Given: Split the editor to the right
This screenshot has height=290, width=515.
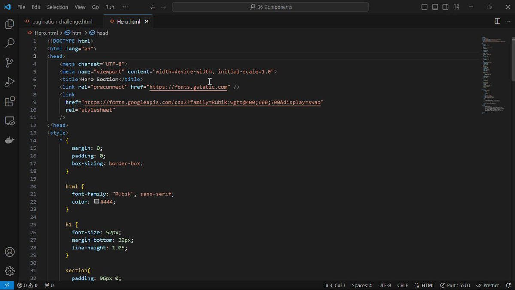Looking at the screenshot, I should pyautogui.click(x=497, y=21).
